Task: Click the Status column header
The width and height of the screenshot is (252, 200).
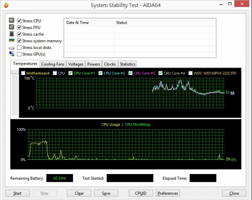Action: (162, 23)
